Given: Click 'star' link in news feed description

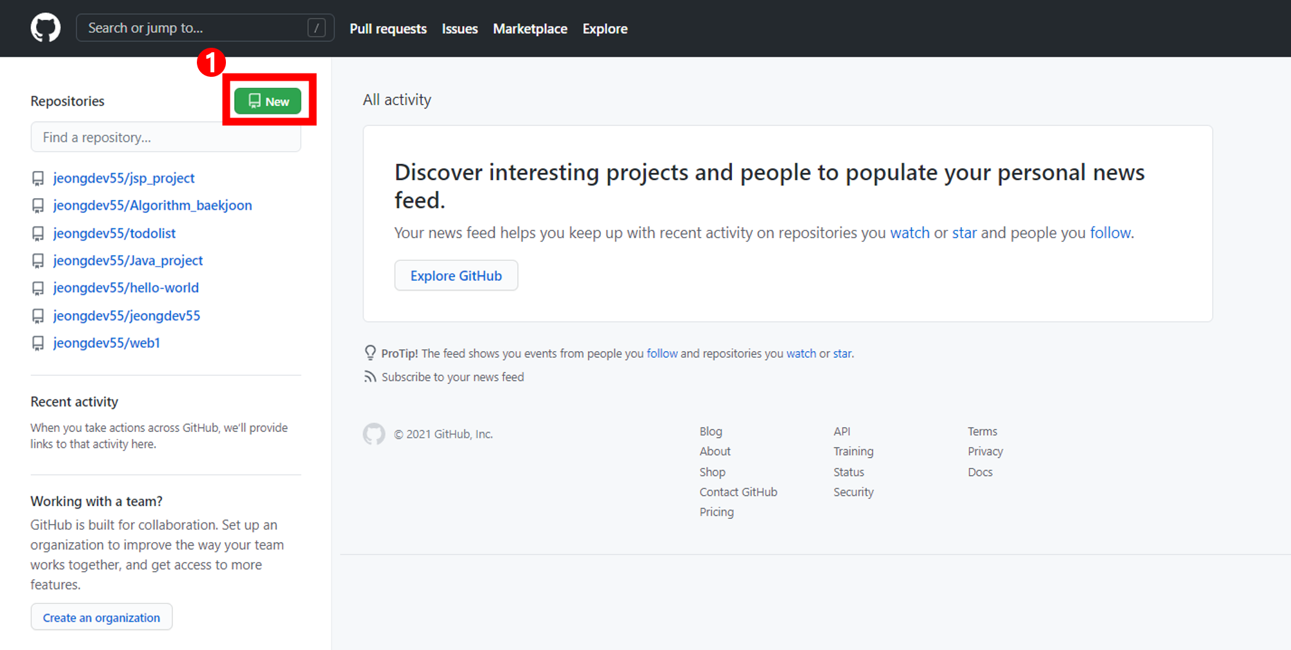Looking at the screenshot, I should pos(964,232).
